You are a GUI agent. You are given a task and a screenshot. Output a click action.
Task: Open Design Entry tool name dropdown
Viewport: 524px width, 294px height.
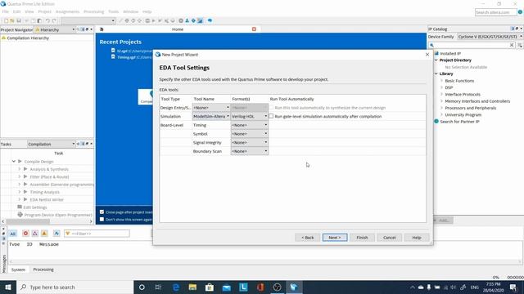pos(211,108)
